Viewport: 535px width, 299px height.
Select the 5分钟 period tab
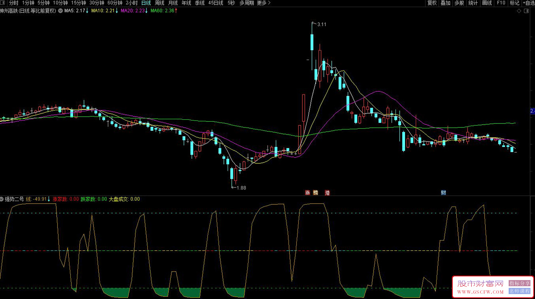[x=44, y=3]
